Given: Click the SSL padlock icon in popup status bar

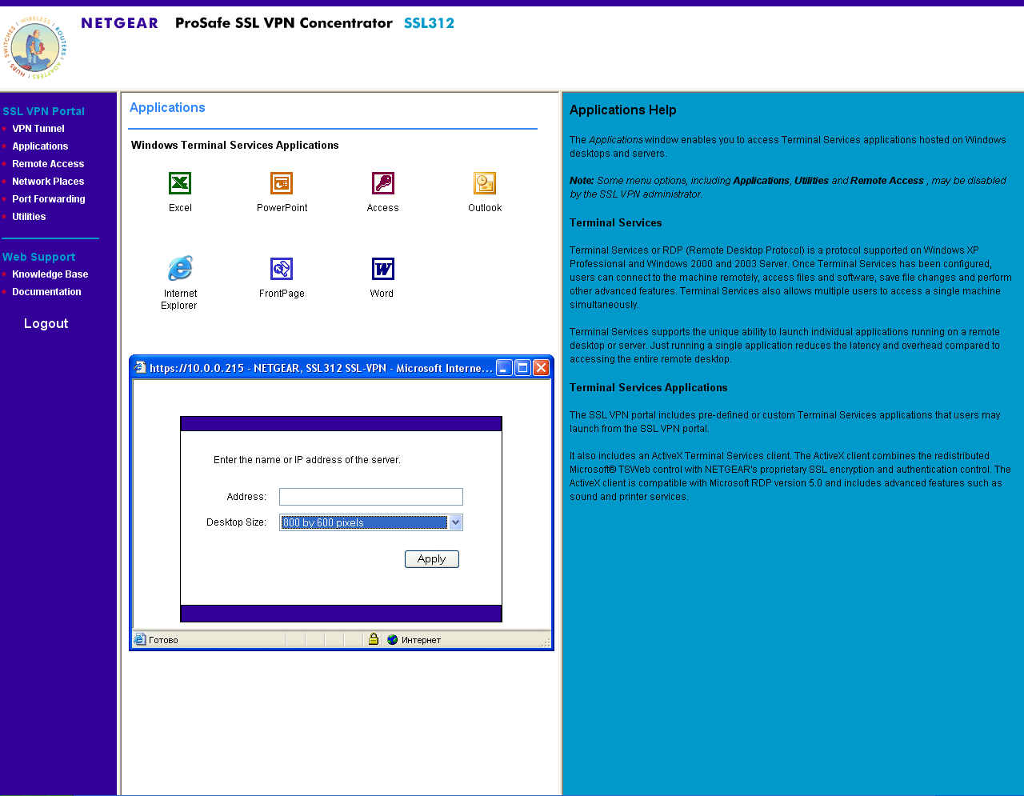Looking at the screenshot, I should point(373,639).
